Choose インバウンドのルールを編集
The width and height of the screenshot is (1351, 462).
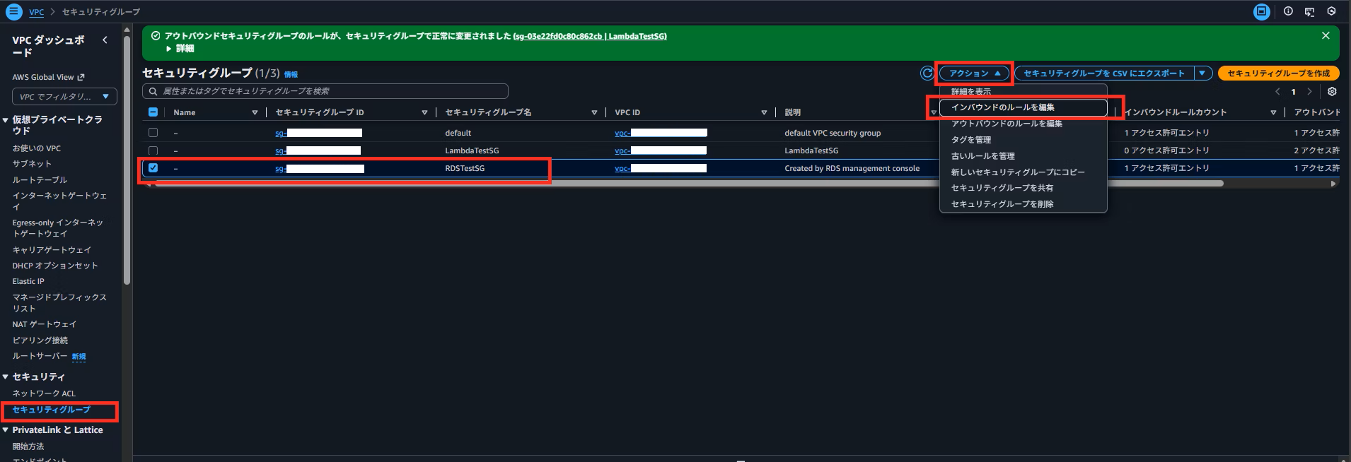(x=1023, y=107)
